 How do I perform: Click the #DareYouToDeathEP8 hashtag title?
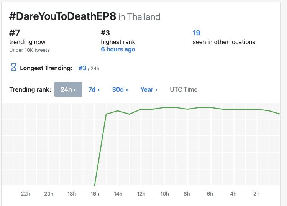(x=62, y=17)
